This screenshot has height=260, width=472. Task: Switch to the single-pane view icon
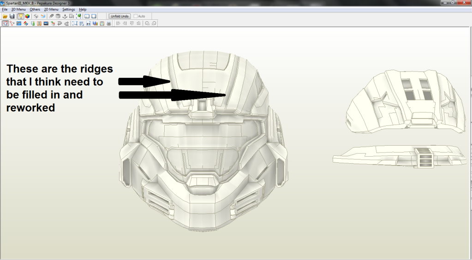tap(94, 16)
